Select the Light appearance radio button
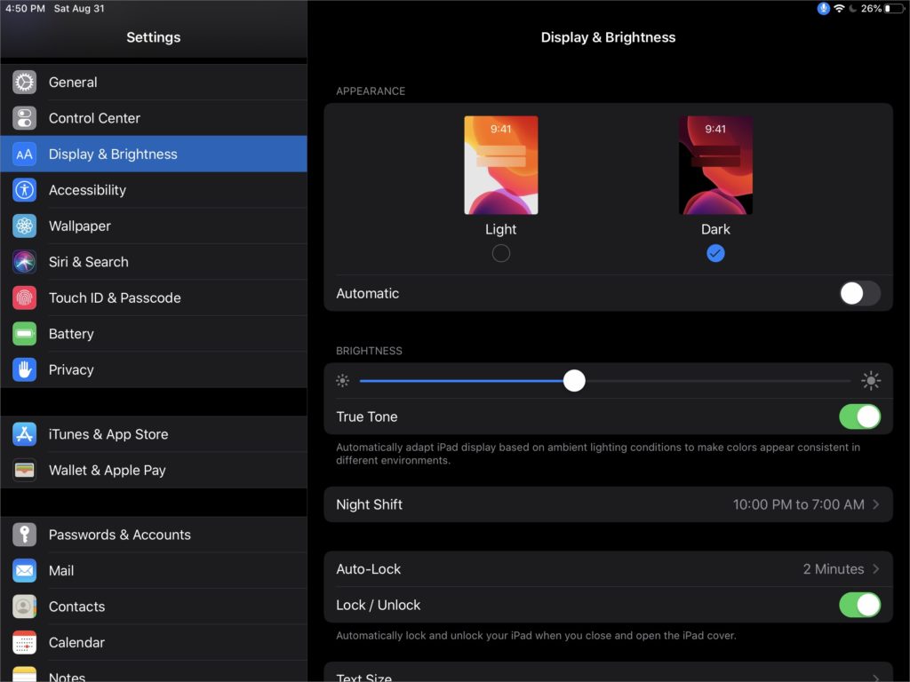 (x=501, y=253)
